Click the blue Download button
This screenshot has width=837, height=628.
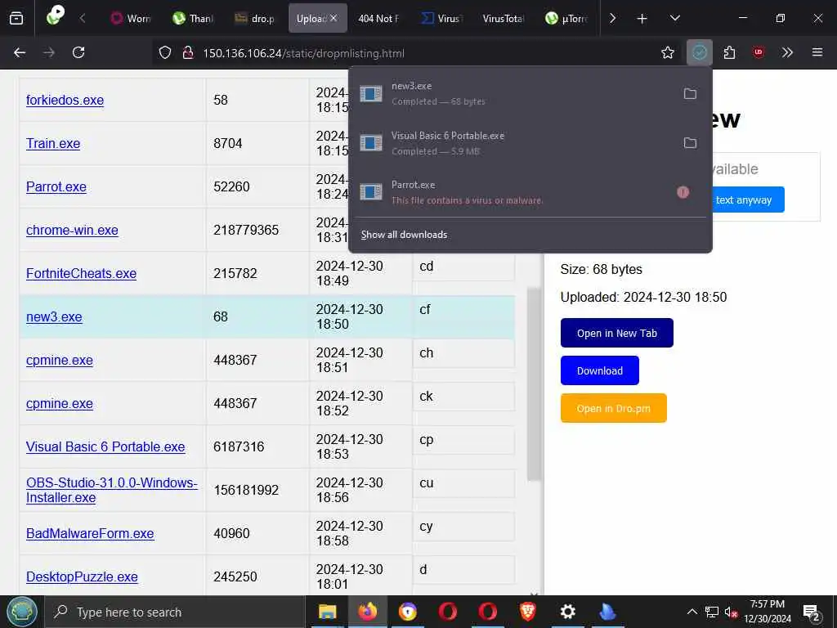coord(599,370)
